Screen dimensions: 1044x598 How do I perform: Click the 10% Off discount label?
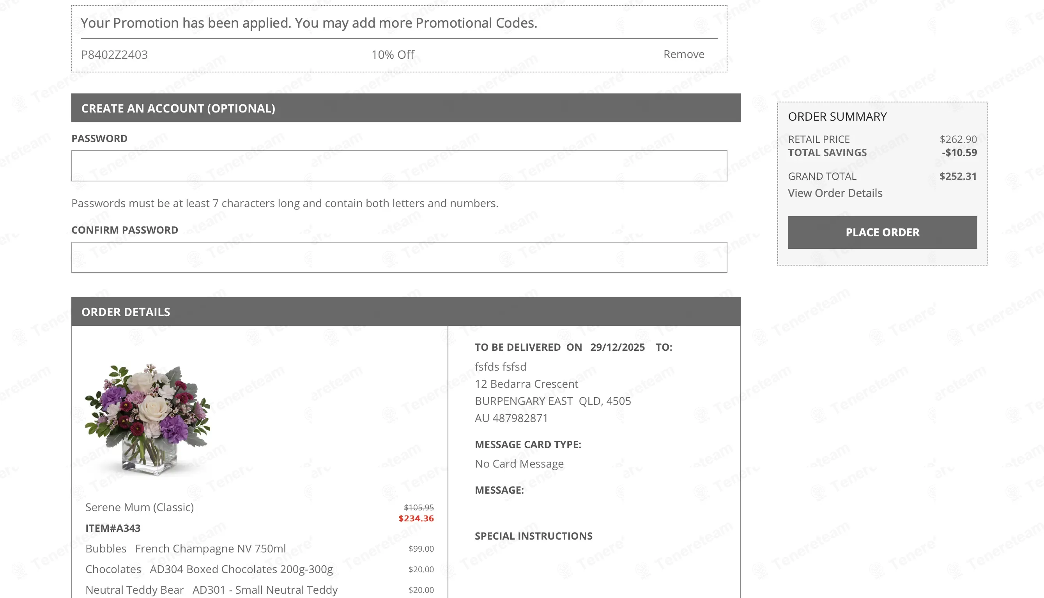393,55
